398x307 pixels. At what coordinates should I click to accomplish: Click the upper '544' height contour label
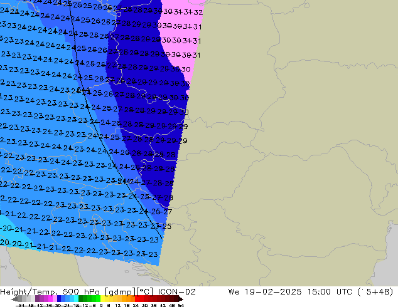[x=83, y=90]
